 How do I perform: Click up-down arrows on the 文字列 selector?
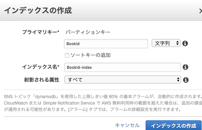coord(178,43)
